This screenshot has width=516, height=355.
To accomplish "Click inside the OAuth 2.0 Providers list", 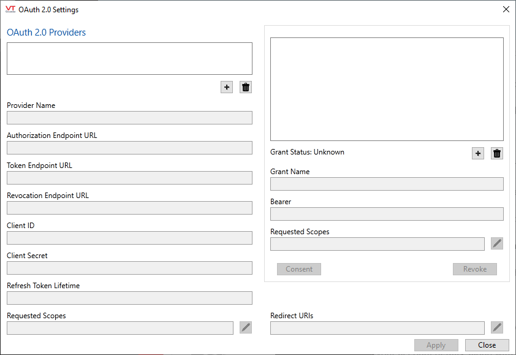I will tap(129, 58).
